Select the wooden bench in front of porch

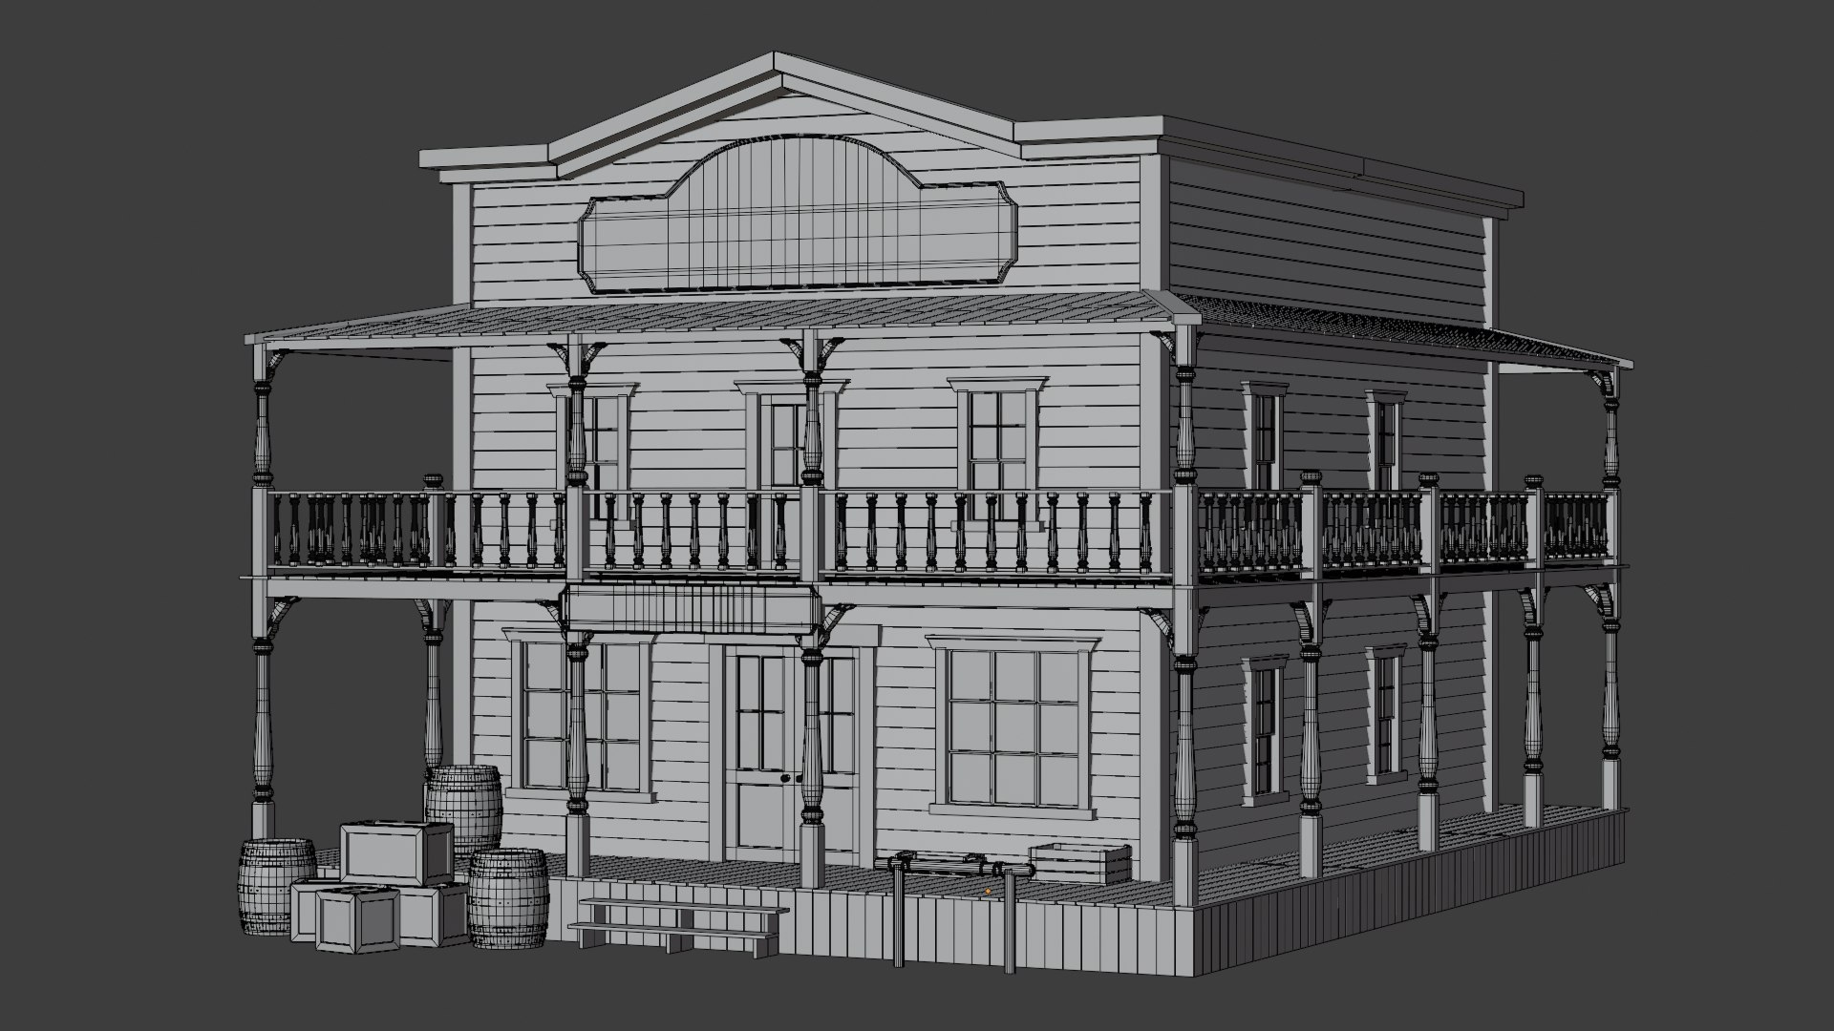pos(679,929)
